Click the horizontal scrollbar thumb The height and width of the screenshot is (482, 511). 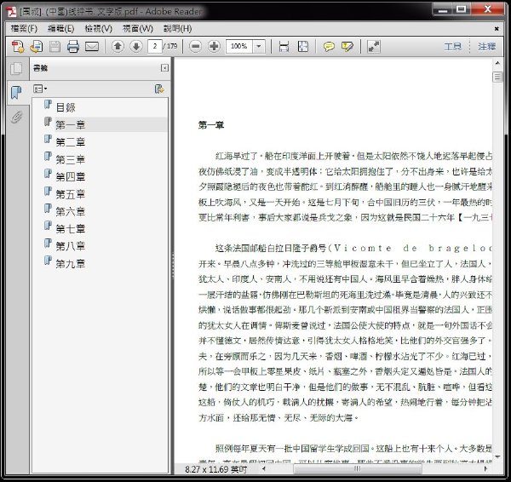click(x=358, y=468)
